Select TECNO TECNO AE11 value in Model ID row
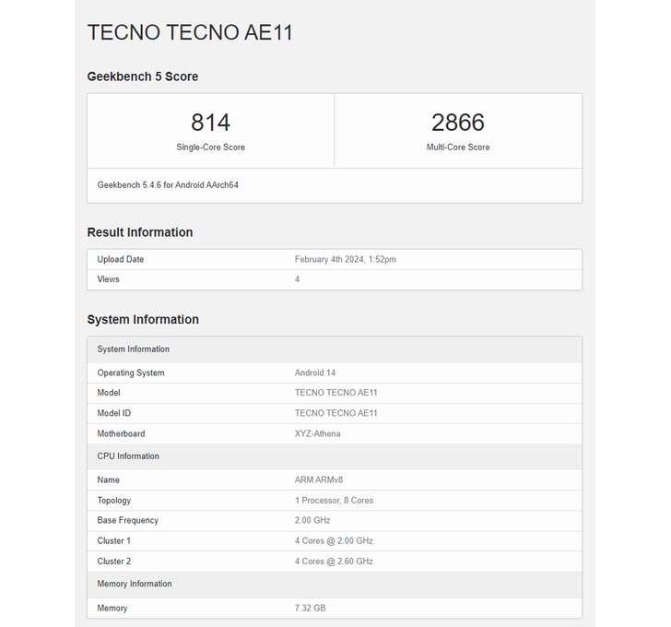Viewport: 671px width, 627px height. pos(335,413)
